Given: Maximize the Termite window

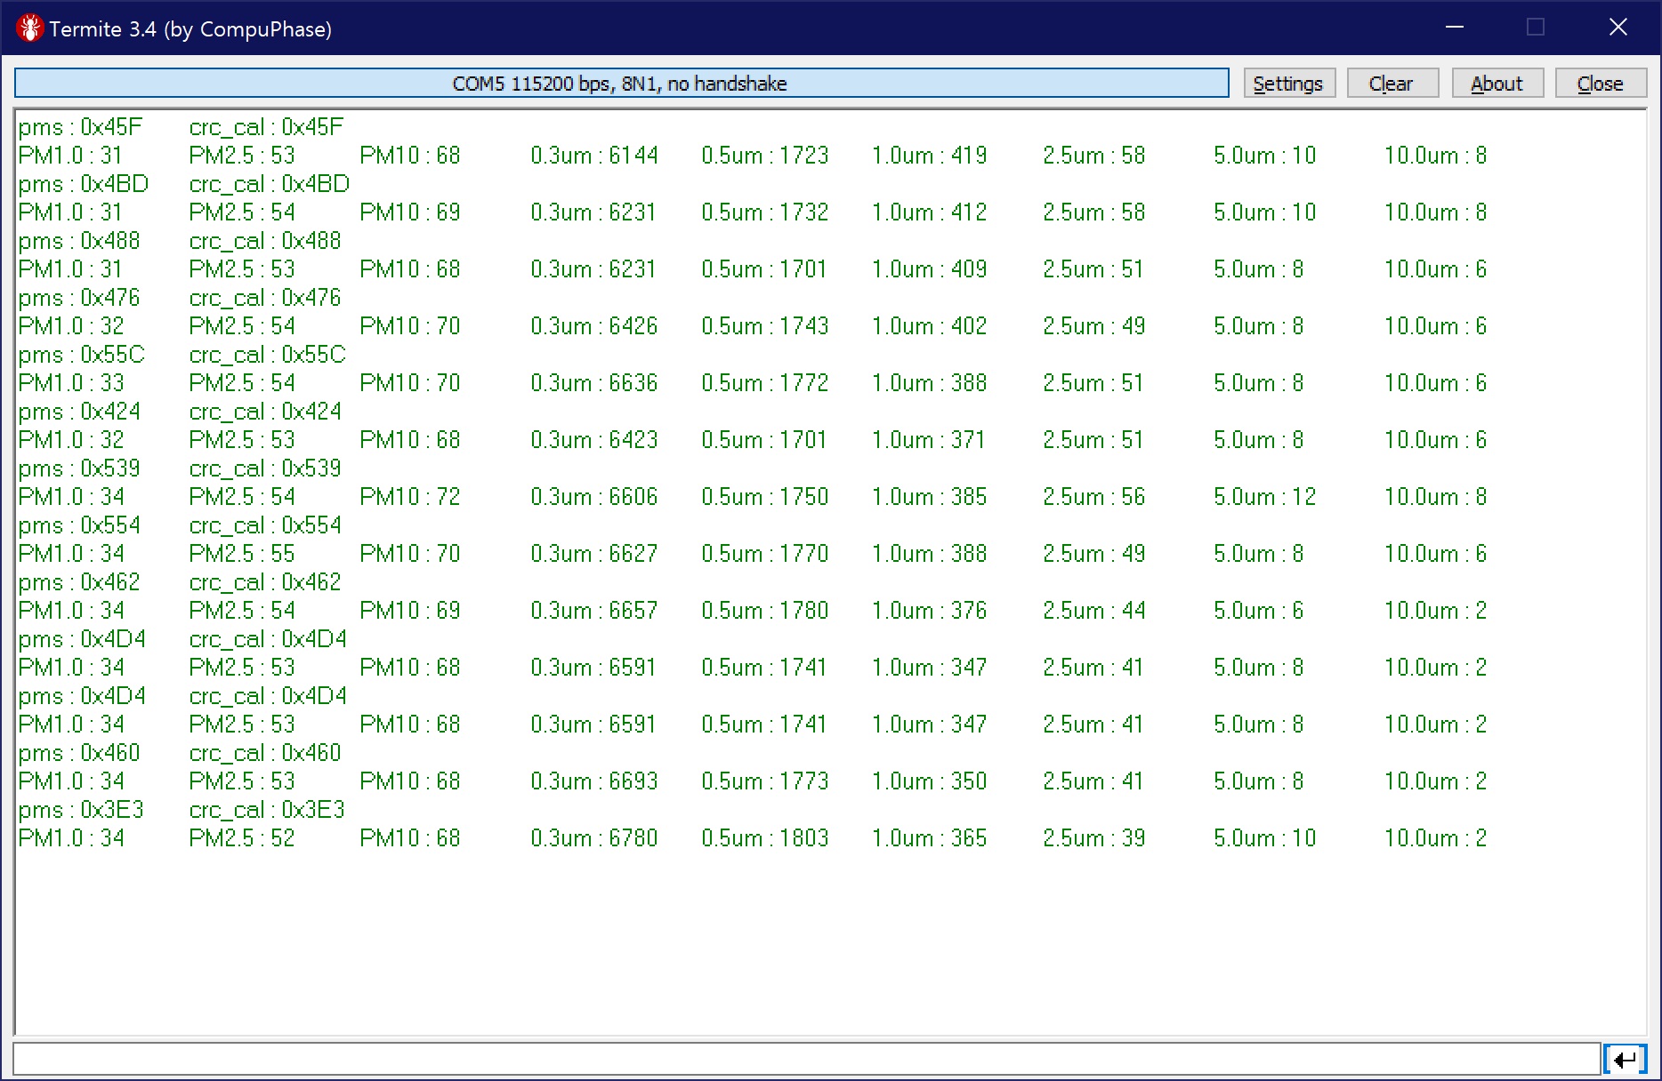Looking at the screenshot, I should (1536, 28).
